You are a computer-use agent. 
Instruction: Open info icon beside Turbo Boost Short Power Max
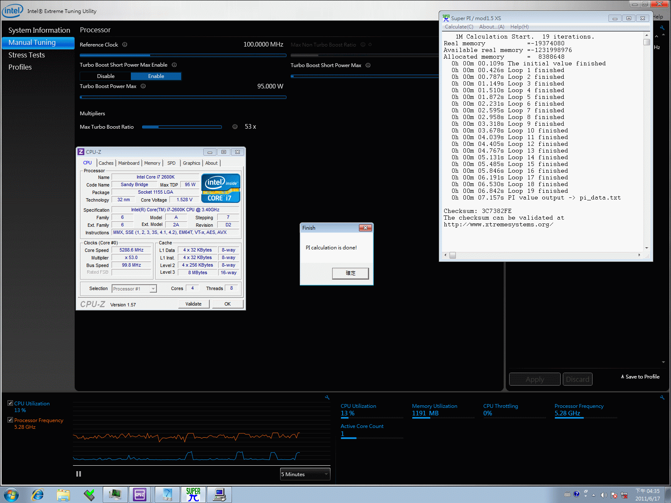(368, 65)
